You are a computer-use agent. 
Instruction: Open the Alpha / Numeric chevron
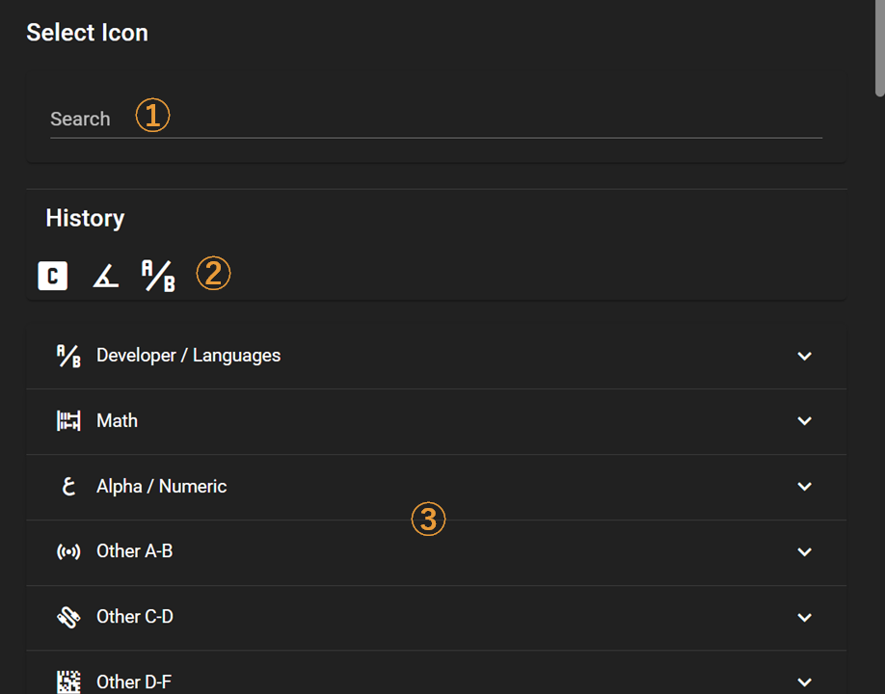pyautogui.click(x=804, y=487)
